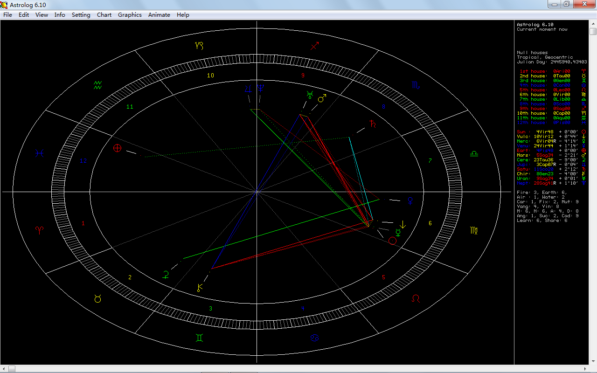Screen dimensions: 597x373
Task: Click house number 11 on the wheel
Action: coord(130,107)
